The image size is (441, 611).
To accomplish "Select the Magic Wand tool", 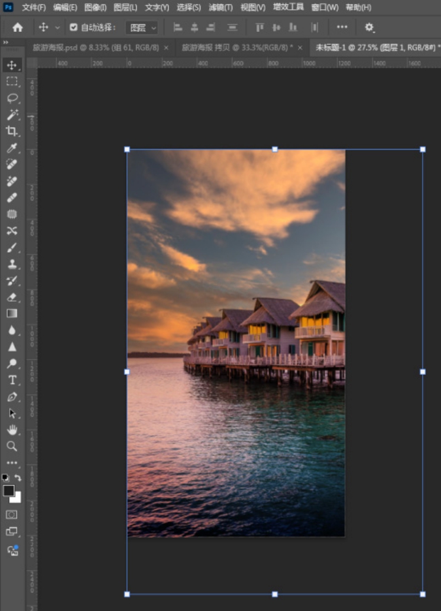I will click(x=12, y=115).
